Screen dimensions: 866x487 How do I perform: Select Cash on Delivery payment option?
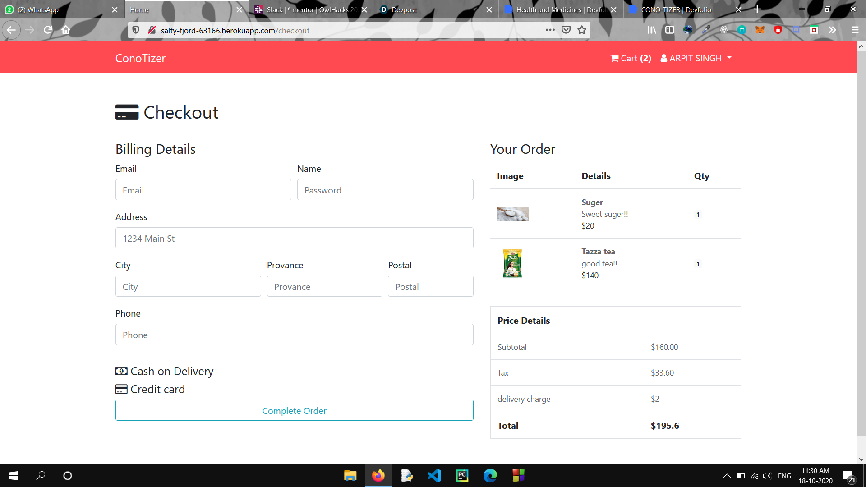(x=165, y=371)
